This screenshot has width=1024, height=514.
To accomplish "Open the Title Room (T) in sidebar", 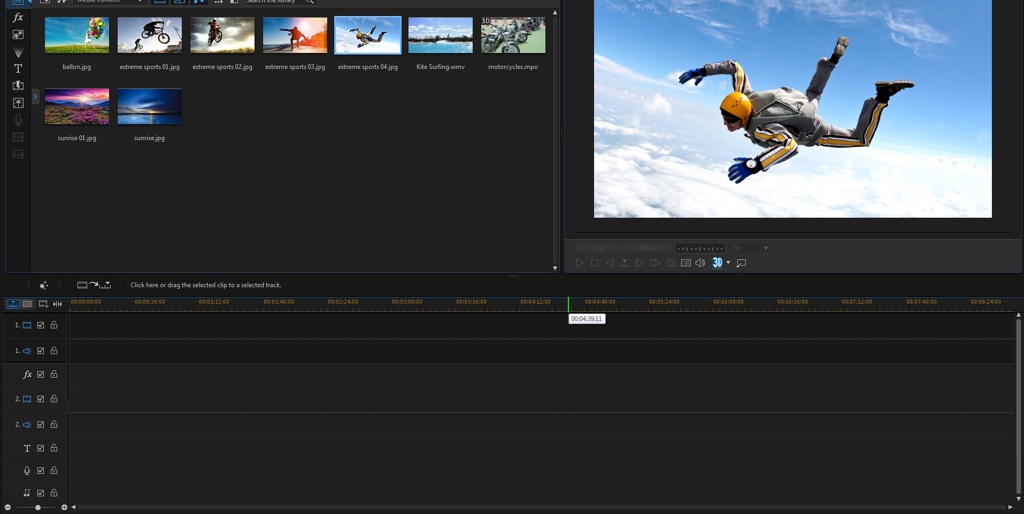I will (x=18, y=68).
